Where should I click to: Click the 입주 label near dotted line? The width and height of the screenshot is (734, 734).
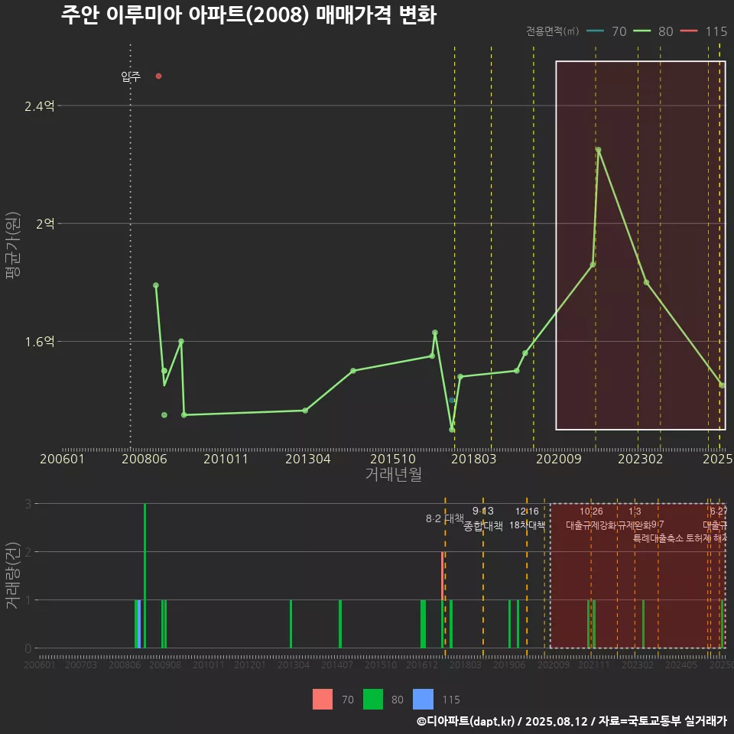point(131,76)
